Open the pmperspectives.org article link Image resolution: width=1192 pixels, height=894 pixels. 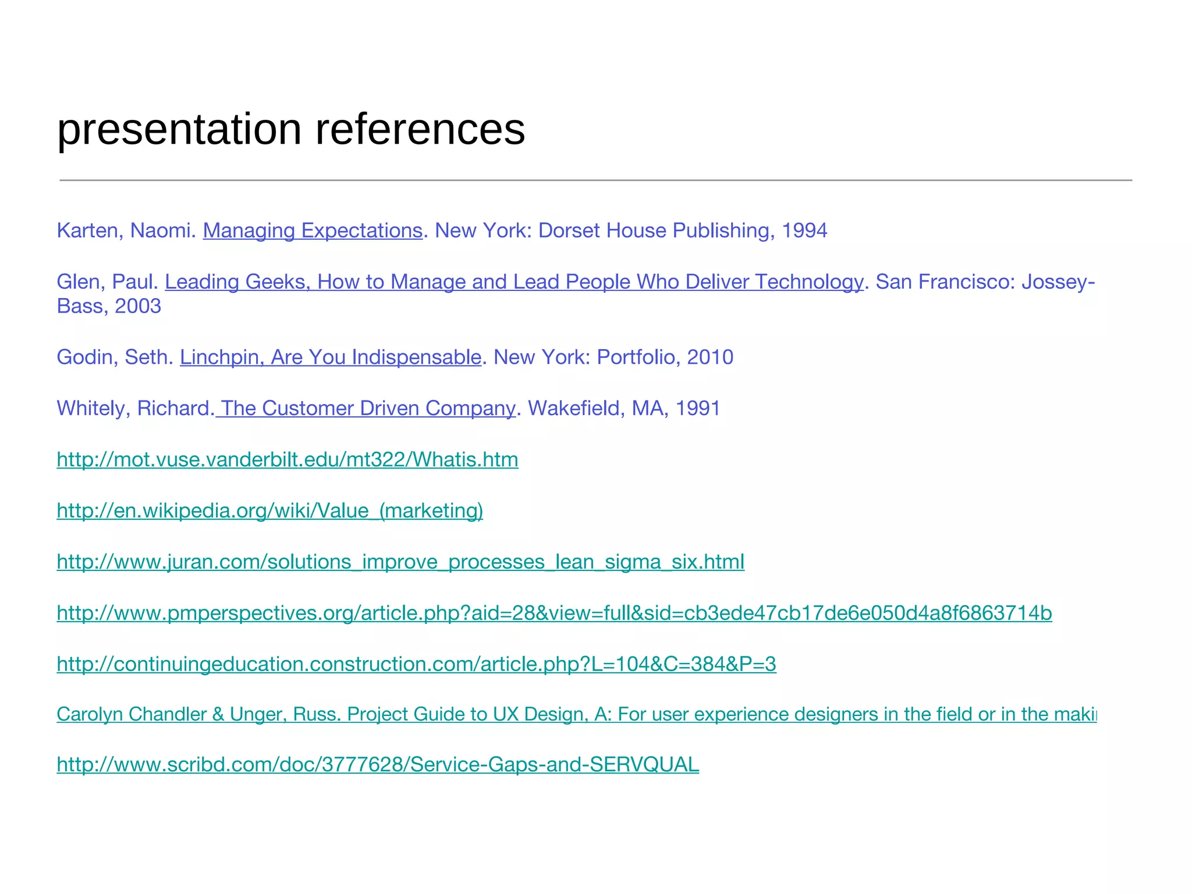554,613
